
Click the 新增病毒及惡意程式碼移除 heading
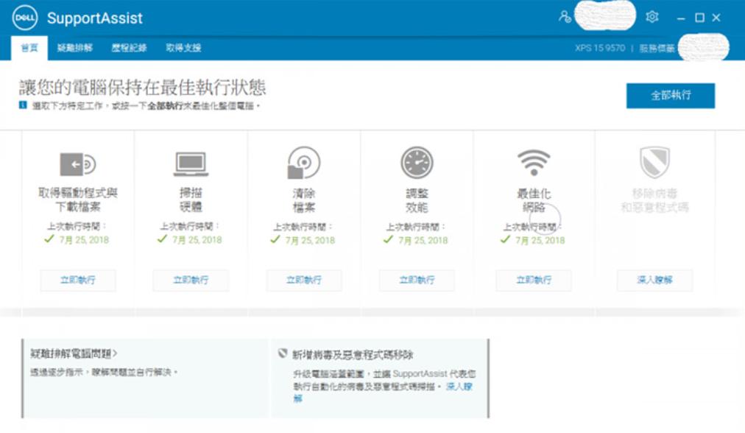[x=353, y=354]
